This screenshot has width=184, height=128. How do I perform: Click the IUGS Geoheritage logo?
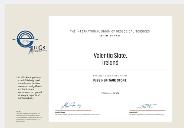[x=29, y=43]
